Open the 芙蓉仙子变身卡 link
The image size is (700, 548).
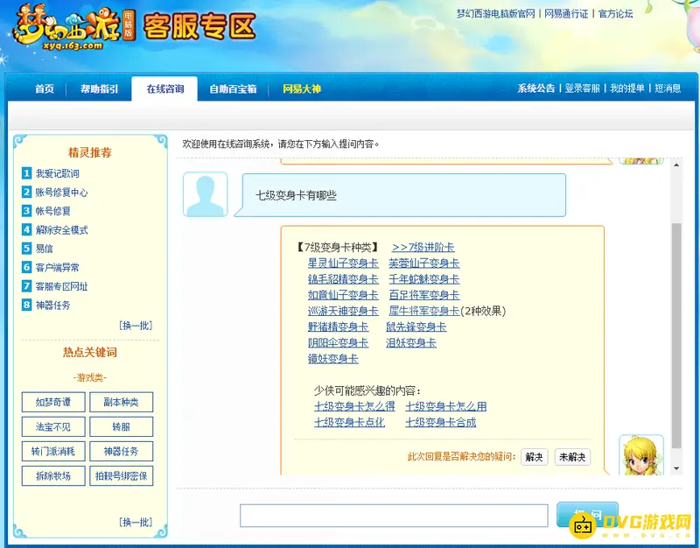pos(423,263)
